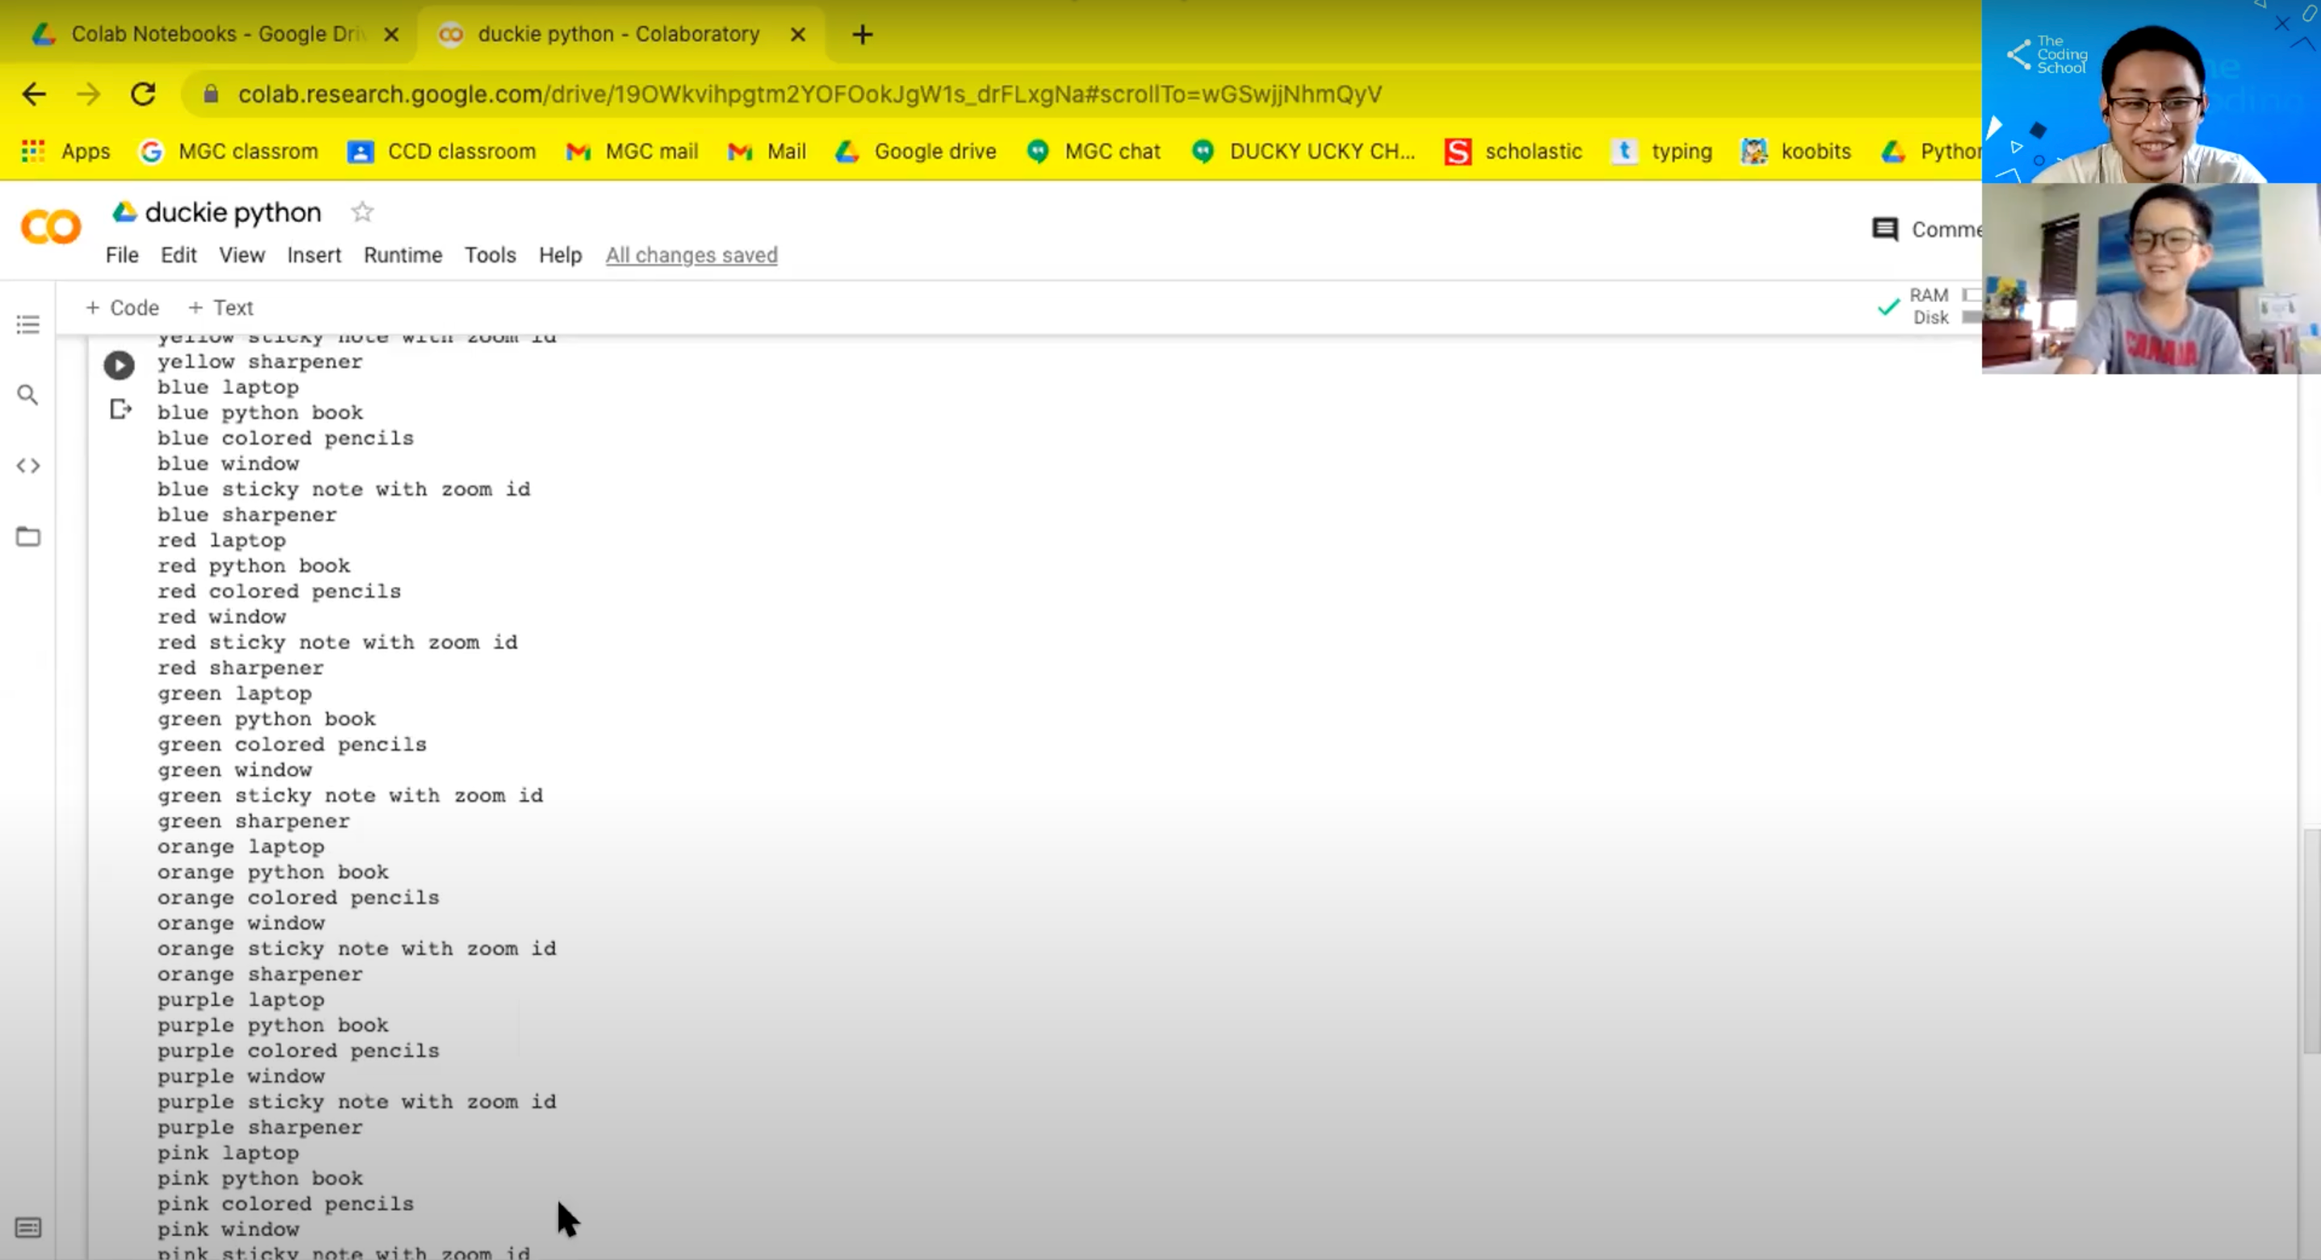
Task: Add a new Text cell
Action: 221,308
